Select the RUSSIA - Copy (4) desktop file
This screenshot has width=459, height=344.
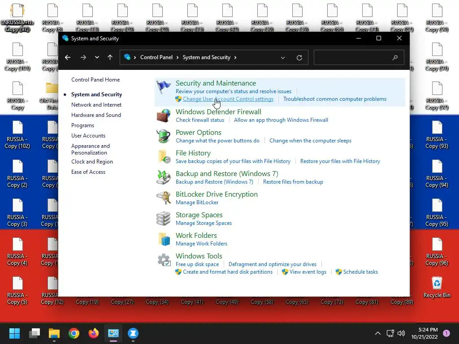coord(17,252)
